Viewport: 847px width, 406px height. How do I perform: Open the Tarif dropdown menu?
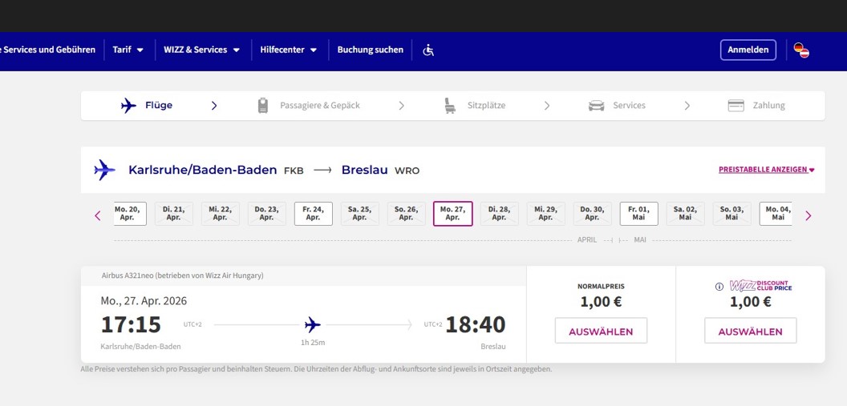click(128, 50)
